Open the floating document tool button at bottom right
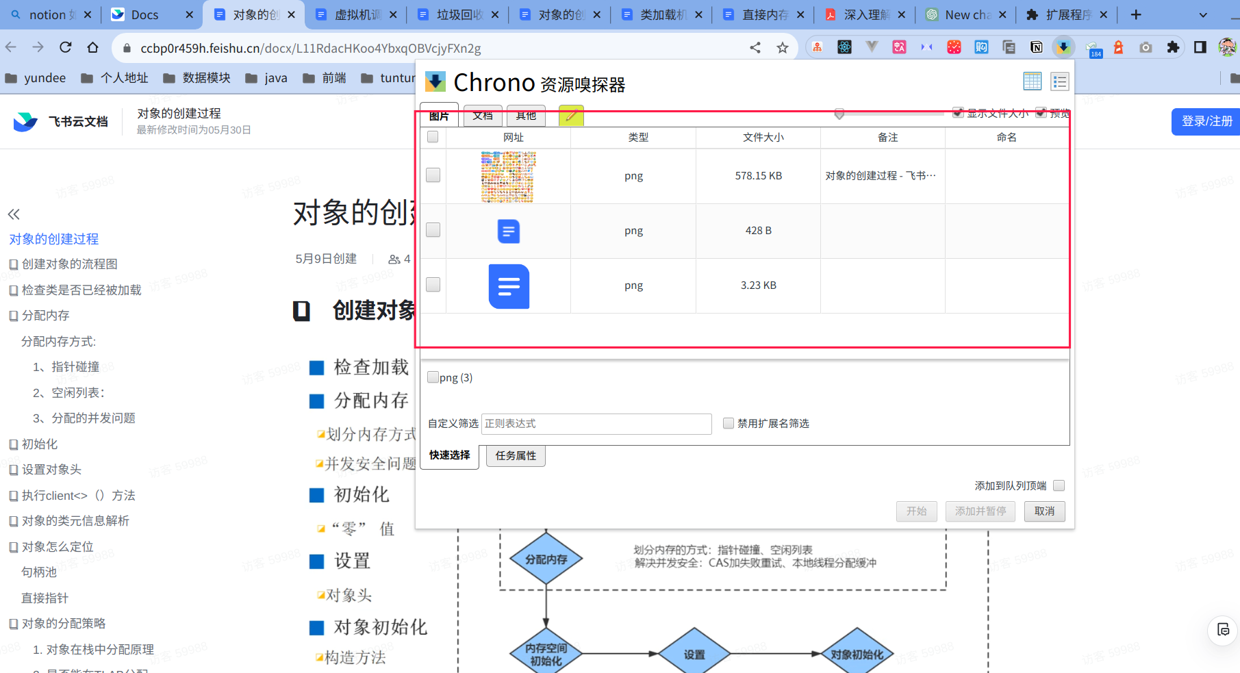Image resolution: width=1240 pixels, height=673 pixels. [1224, 630]
